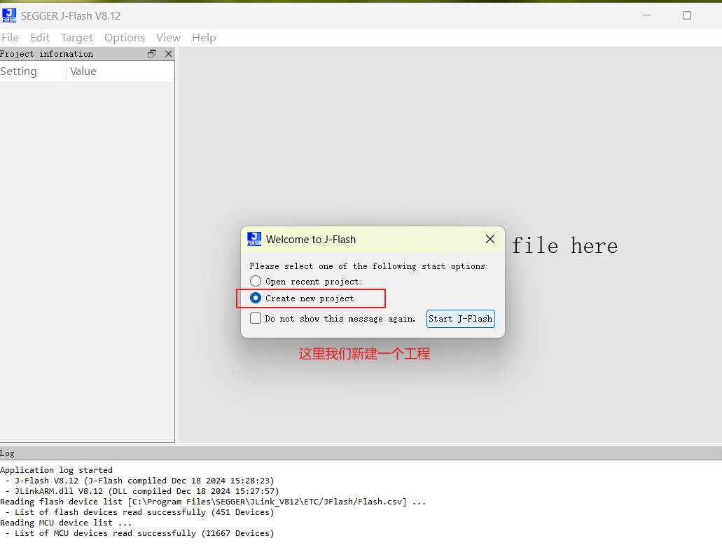
Task: Click the 'J-Flash V8.12 (J-Flash compiled' log line
Action: point(141,481)
